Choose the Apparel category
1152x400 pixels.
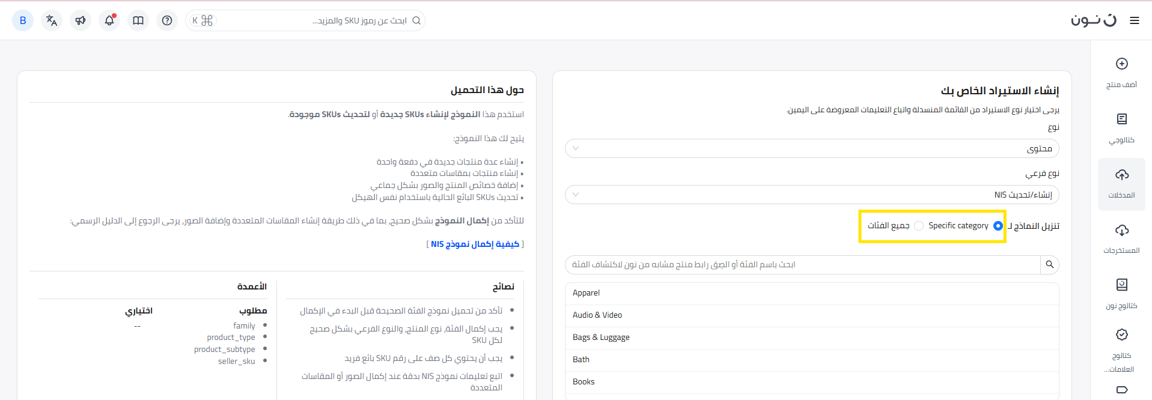pyautogui.click(x=586, y=293)
